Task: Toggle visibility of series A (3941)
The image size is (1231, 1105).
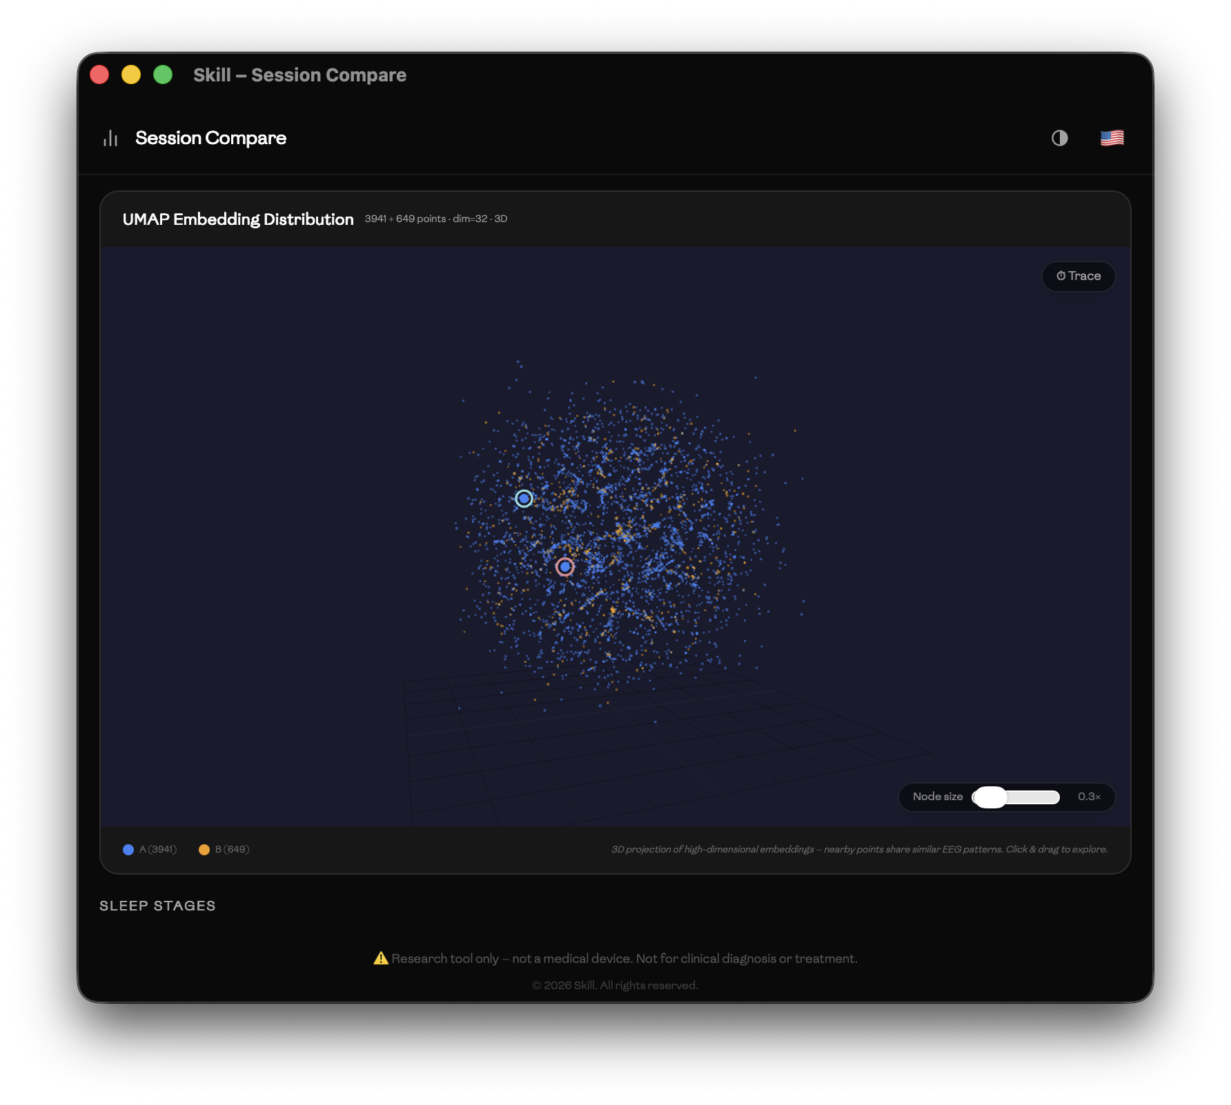Action: pos(149,849)
